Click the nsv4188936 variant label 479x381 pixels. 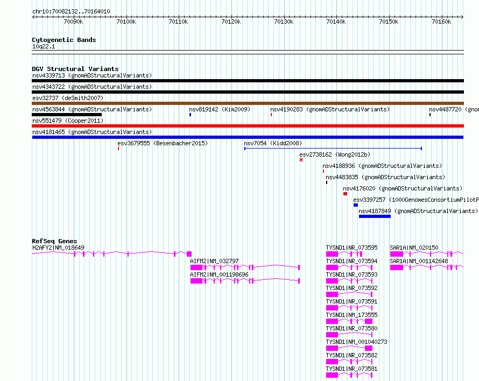[382, 166]
